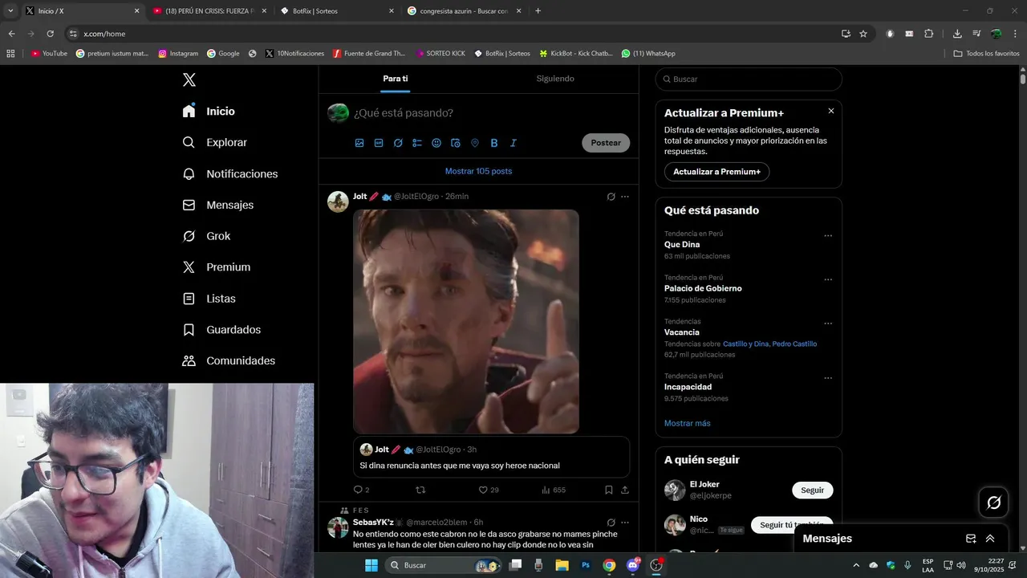The width and height of the screenshot is (1027, 578).
Task: Repost Jolt's post
Action: click(420, 490)
